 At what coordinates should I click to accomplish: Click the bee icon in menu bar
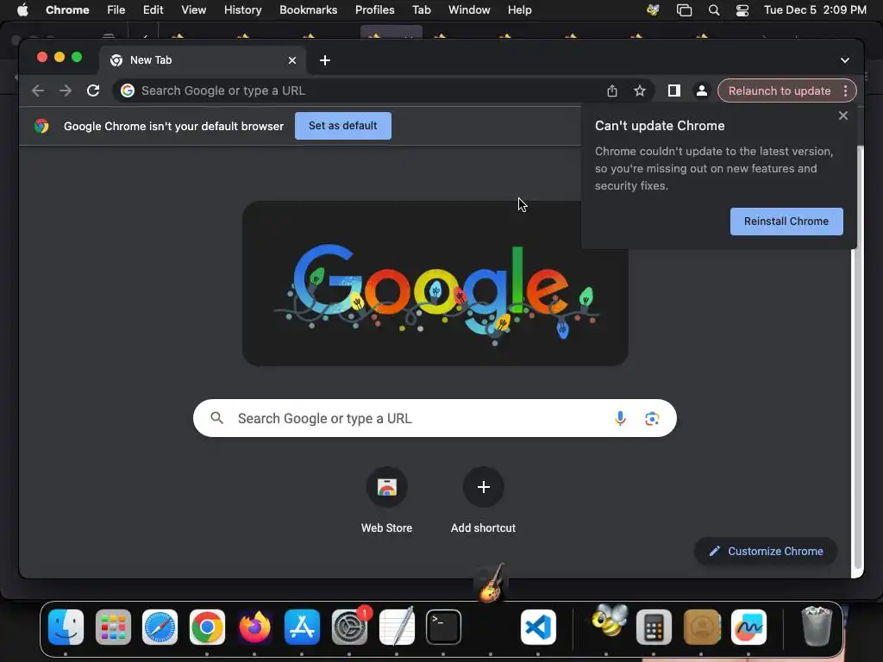tap(654, 9)
